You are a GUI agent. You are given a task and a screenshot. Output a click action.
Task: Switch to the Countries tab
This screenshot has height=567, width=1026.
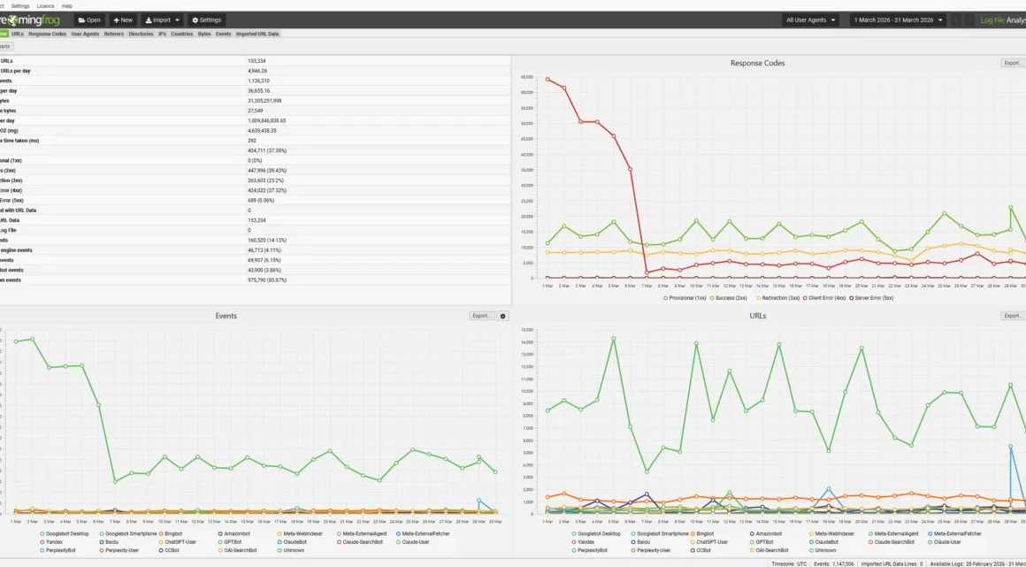(182, 34)
